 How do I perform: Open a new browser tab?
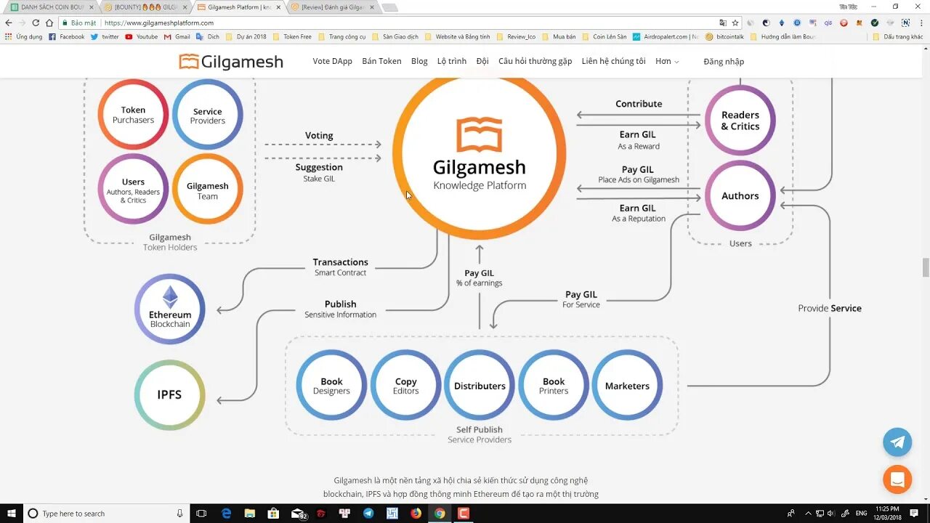tap(389, 7)
